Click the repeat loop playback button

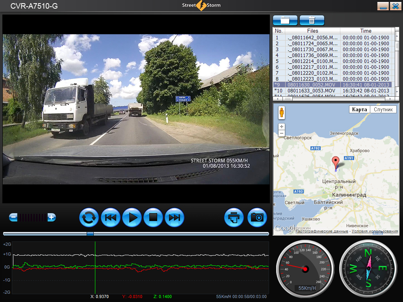pos(89,217)
